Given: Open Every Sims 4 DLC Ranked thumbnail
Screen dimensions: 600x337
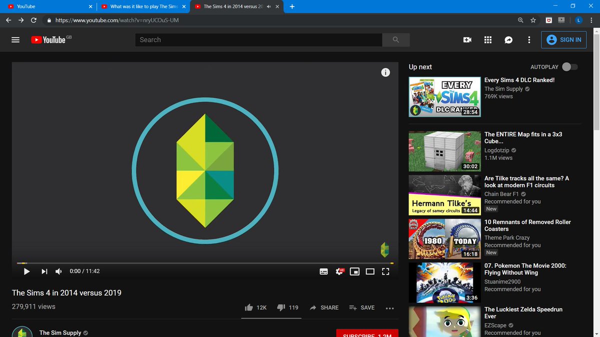Looking at the screenshot, I should (x=444, y=97).
